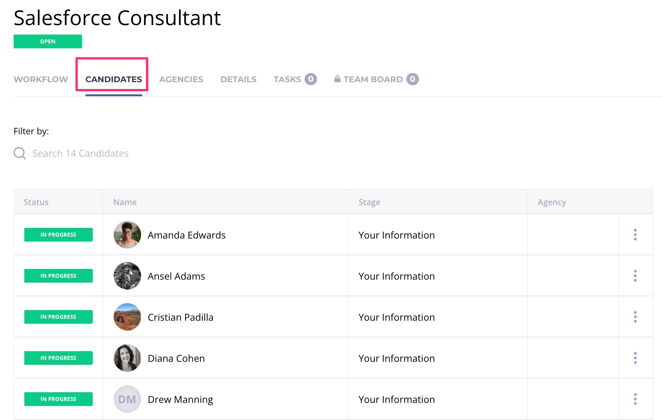This screenshot has width=663, height=420.
Task: Click the Filter by: label
Action: tap(31, 131)
